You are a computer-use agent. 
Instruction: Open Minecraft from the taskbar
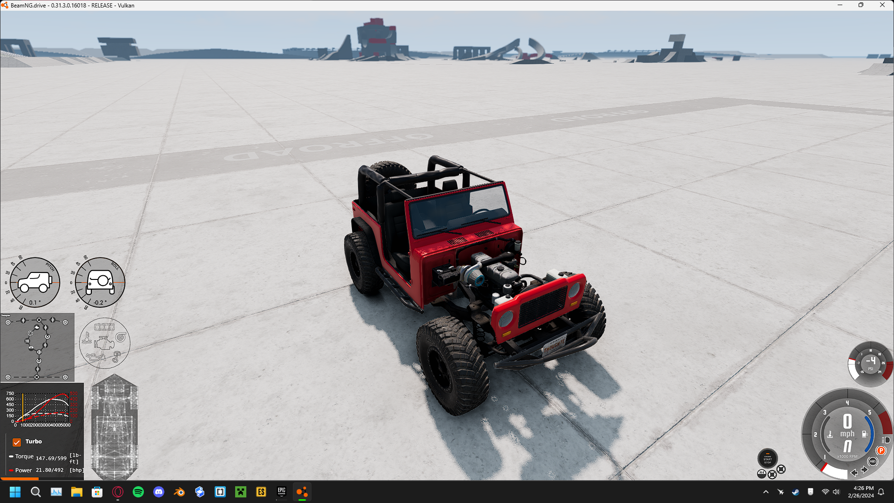click(240, 492)
